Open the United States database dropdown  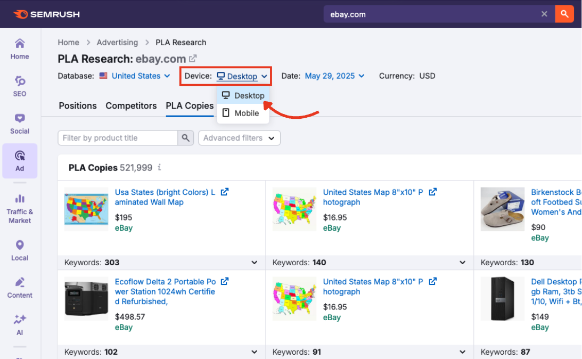135,76
